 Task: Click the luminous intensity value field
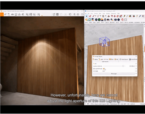point(132,66)
